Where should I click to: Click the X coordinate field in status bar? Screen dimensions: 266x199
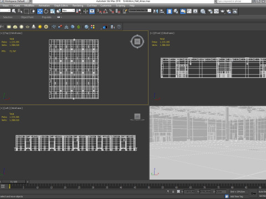pyautogui.click(x=190, y=192)
